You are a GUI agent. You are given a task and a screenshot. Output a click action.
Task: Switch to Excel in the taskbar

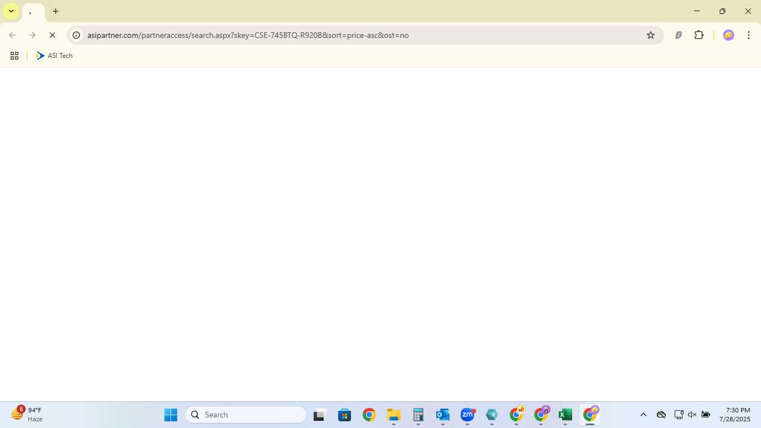coord(565,415)
